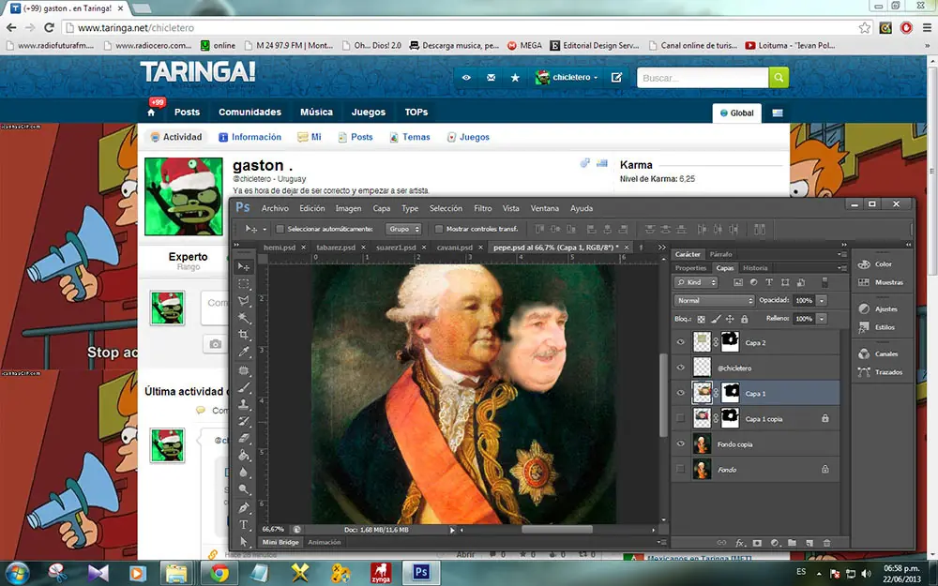Click the Buscar search field
938x586 pixels.
703,78
